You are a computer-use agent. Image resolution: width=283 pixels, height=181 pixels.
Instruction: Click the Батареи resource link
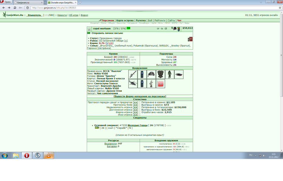[x=112, y=146]
